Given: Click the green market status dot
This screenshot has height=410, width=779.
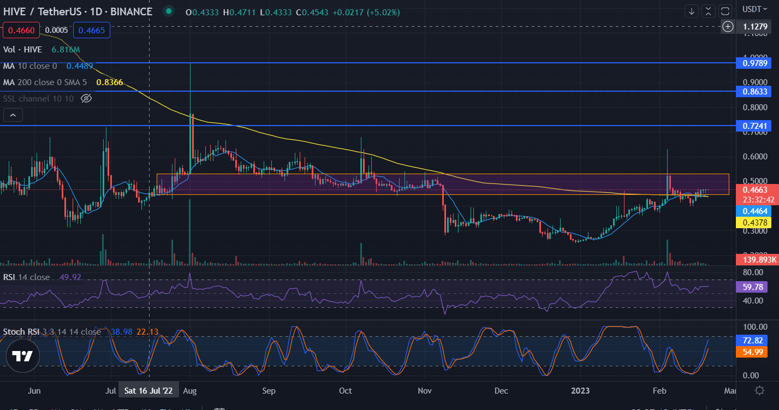Looking at the screenshot, I should [x=168, y=11].
